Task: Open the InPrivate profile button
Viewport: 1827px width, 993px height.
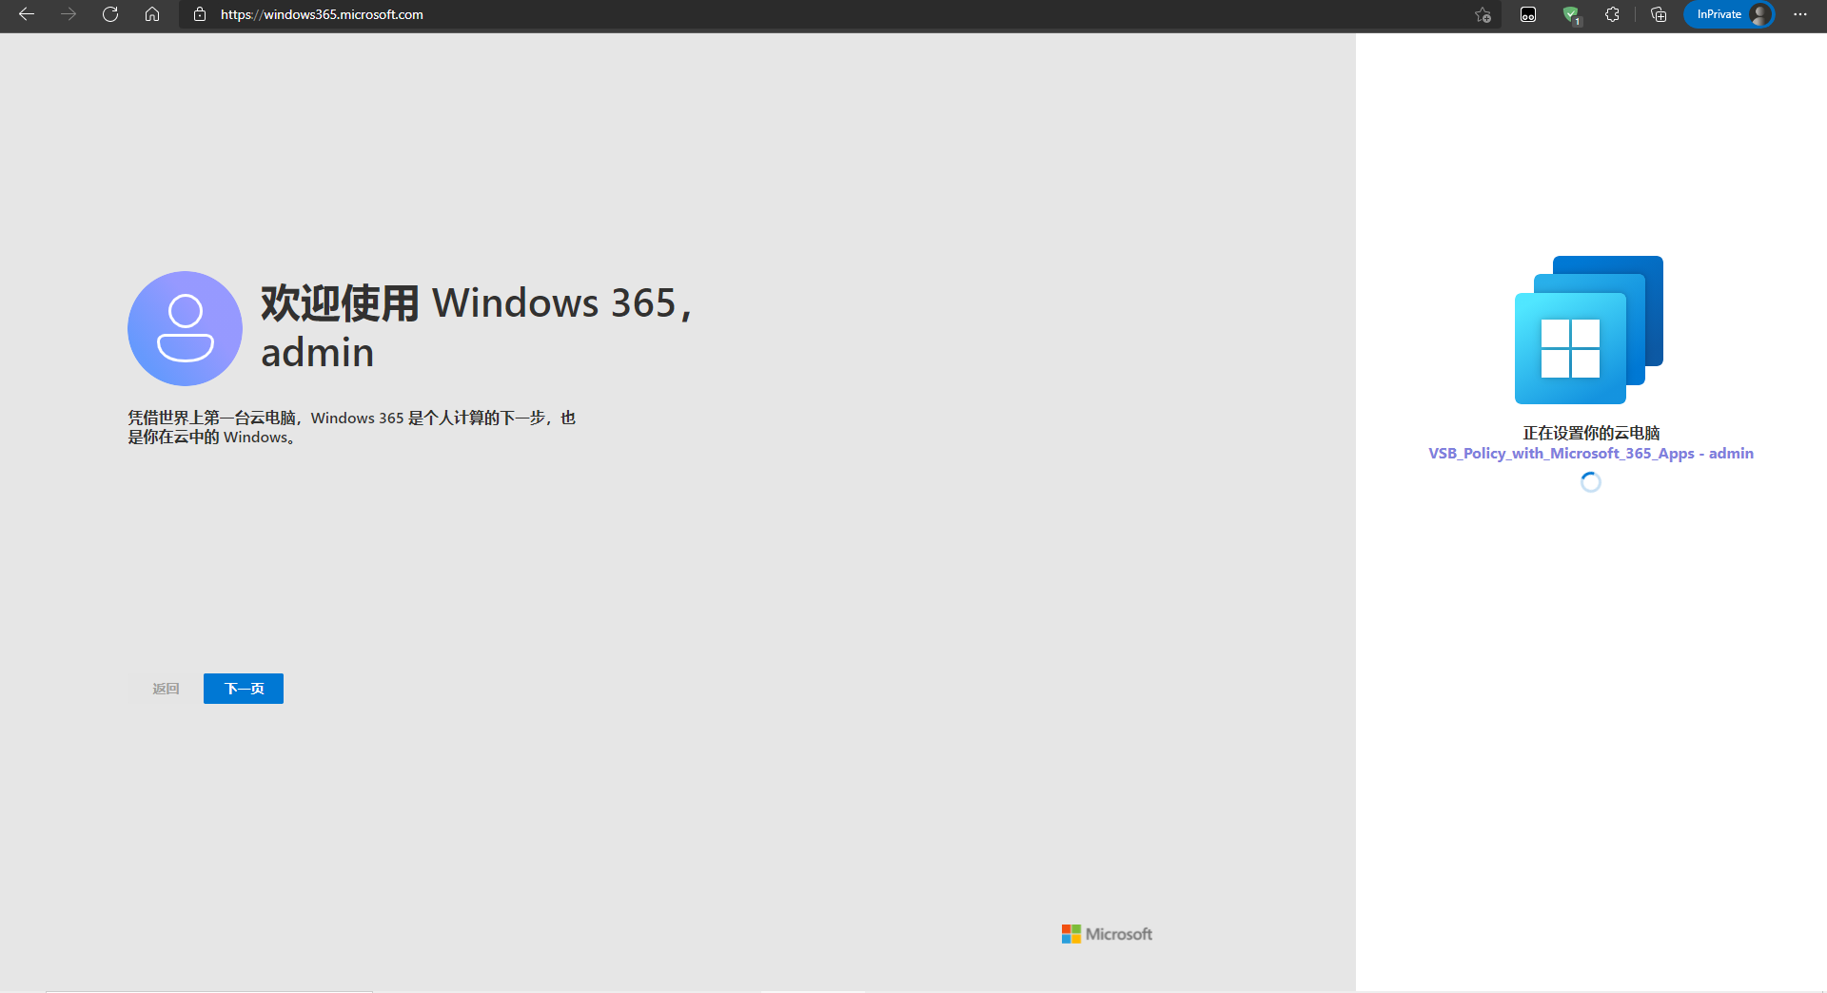Action: coord(1729,14)
